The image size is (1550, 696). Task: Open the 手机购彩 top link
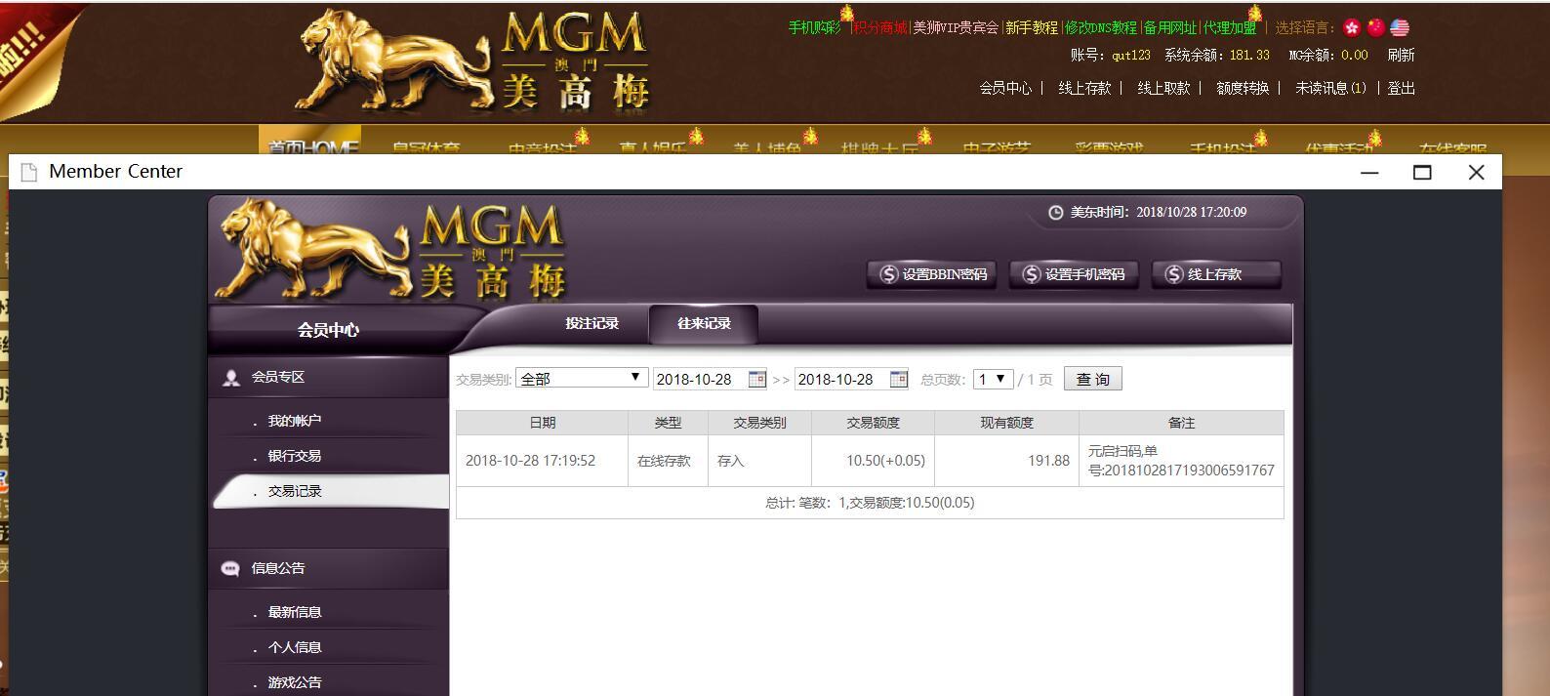[814, 27]
